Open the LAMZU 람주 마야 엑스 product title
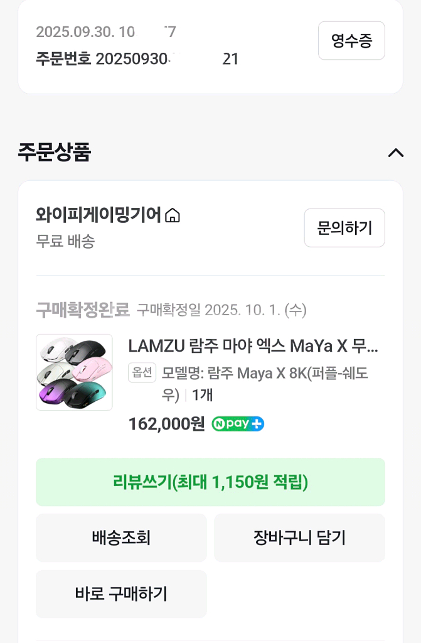The image size is (421, 643). click(253, 346)
